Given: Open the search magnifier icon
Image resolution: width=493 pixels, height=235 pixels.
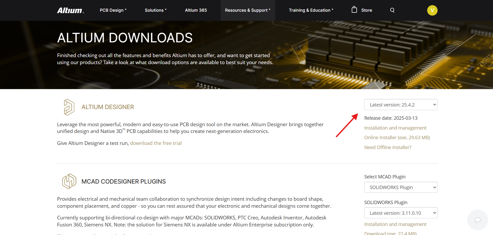Looking at the screenshot, I should tap(392, 10).
